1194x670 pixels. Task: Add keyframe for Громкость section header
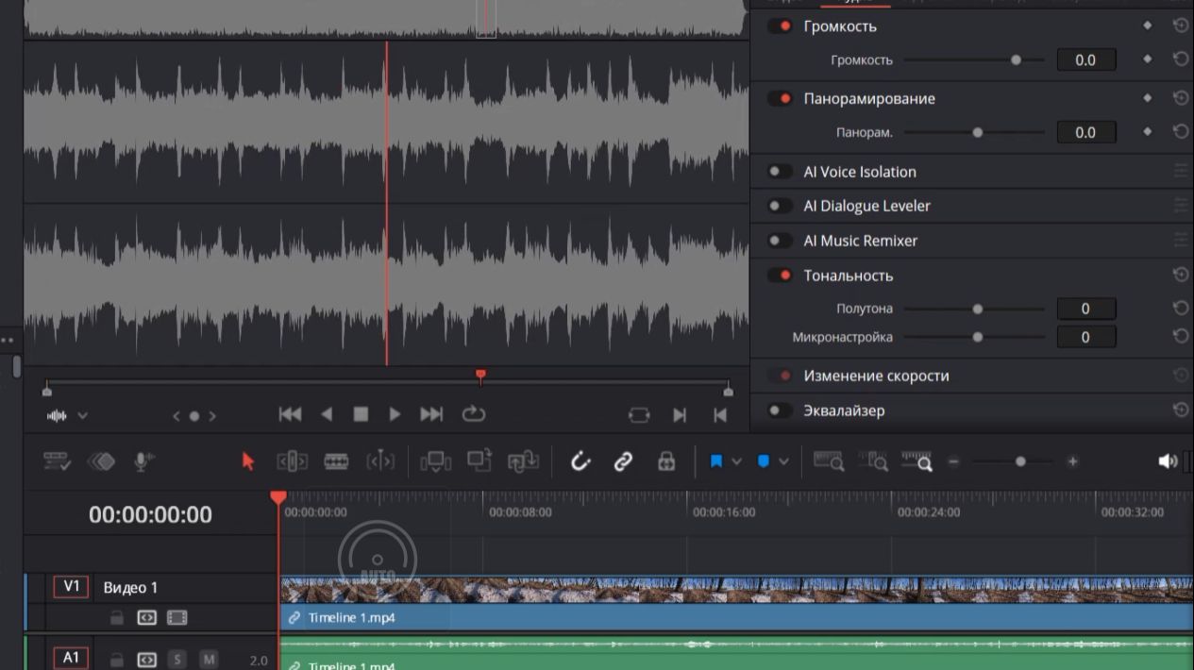coord(1148,26)
